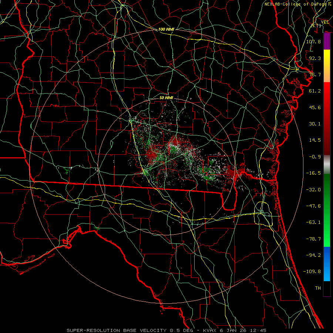The height and width of the screenshot is (333, 333).
Task: Click the 12:45 time in the caption
Action: pos(258,330)
